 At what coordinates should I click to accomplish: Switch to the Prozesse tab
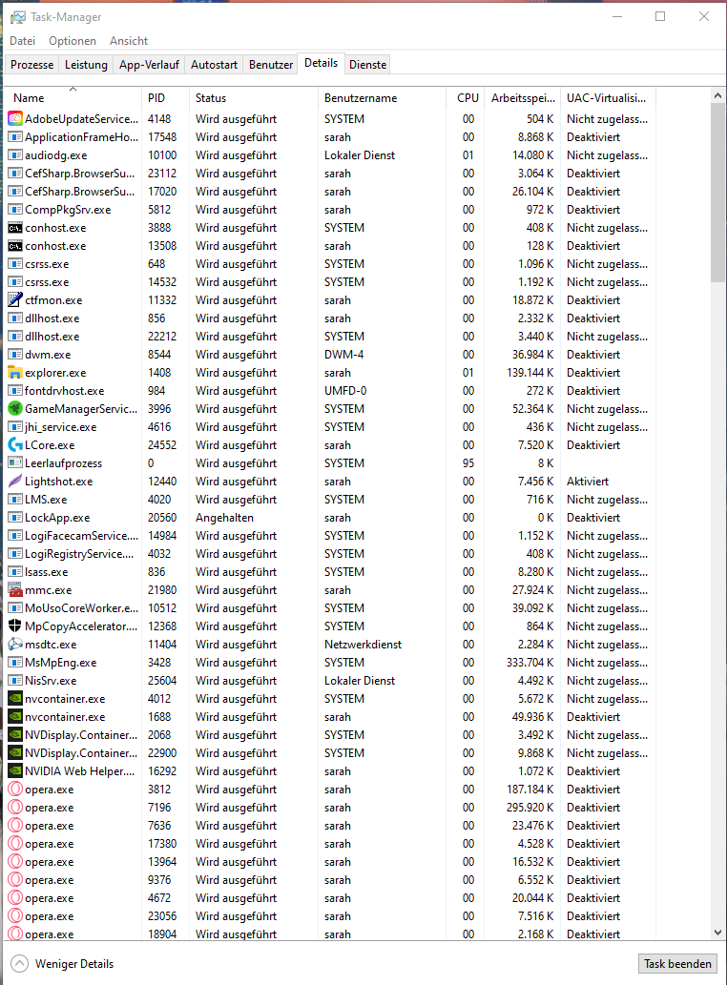[32, 65]
